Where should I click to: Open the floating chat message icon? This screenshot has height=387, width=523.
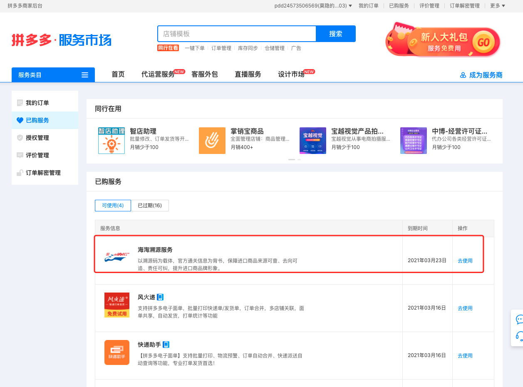point(519,320)
